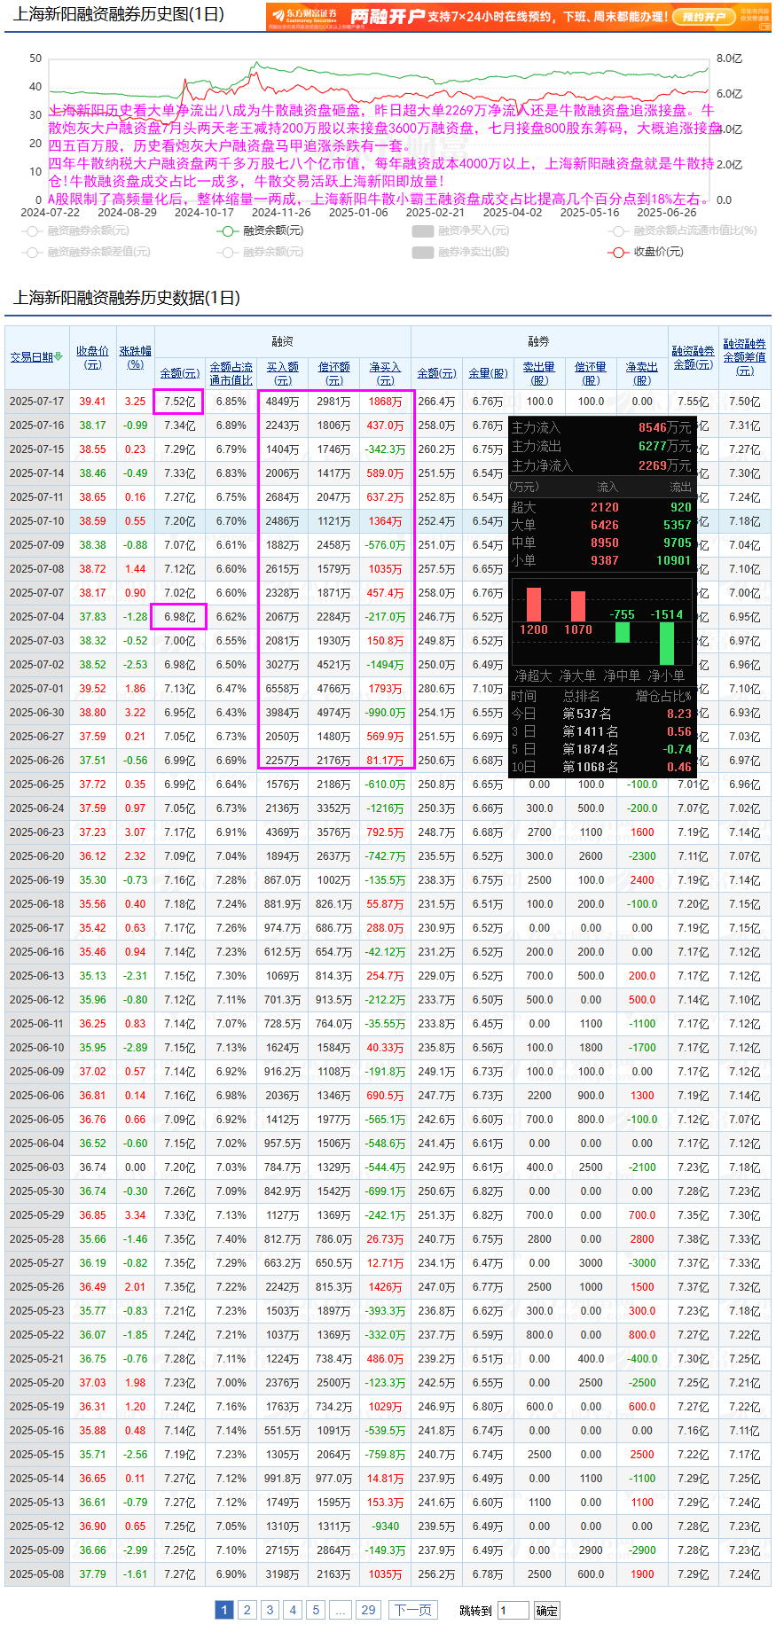The width and height of the screenshot is (776, 1632).
Task: Toggle the 融资余额(元) chart legend series
Action: tap(261, 230)
